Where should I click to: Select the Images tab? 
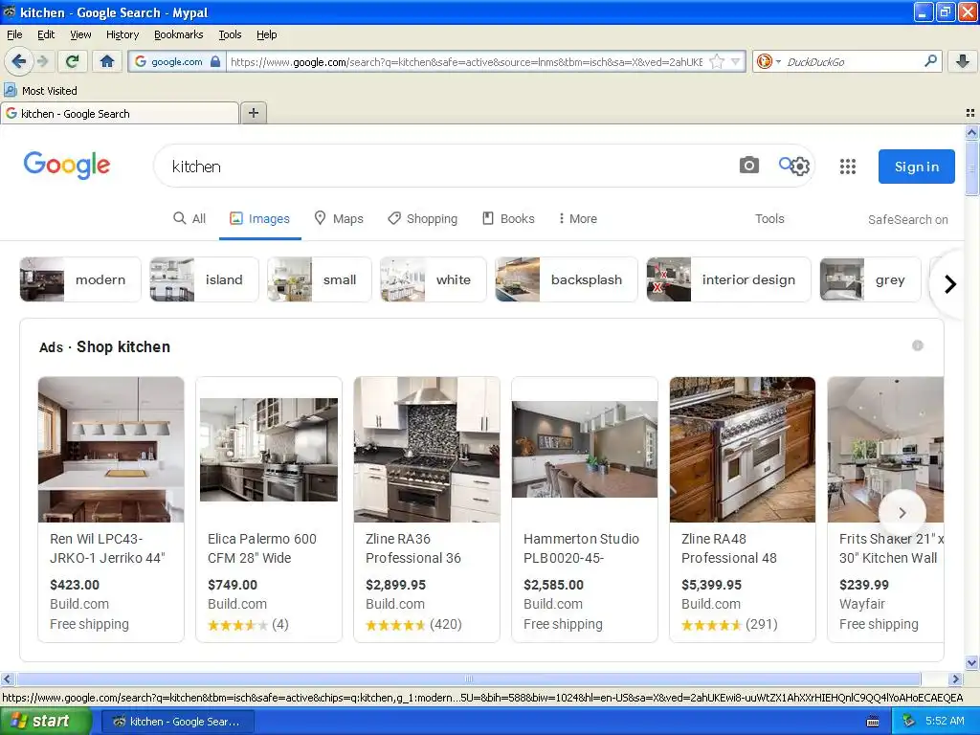(x=259, y=219)
